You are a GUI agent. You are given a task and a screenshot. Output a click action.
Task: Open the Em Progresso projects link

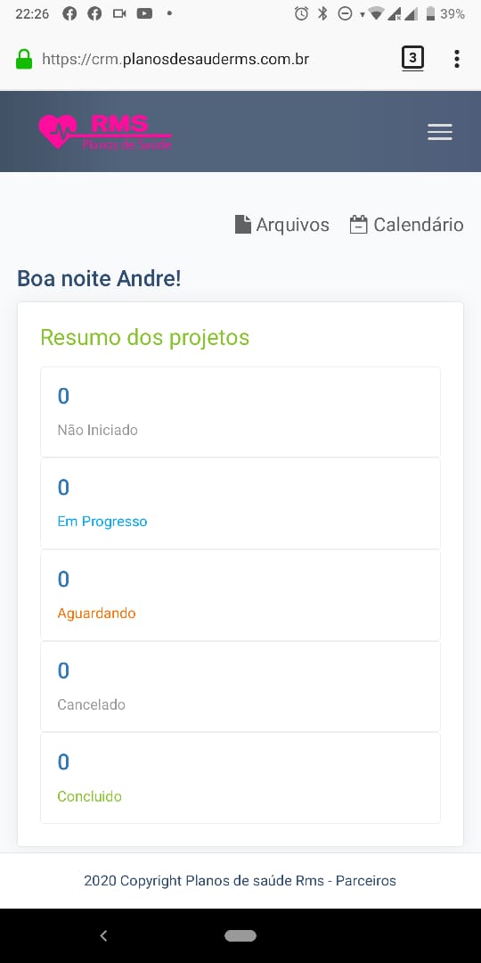[102, 522]
